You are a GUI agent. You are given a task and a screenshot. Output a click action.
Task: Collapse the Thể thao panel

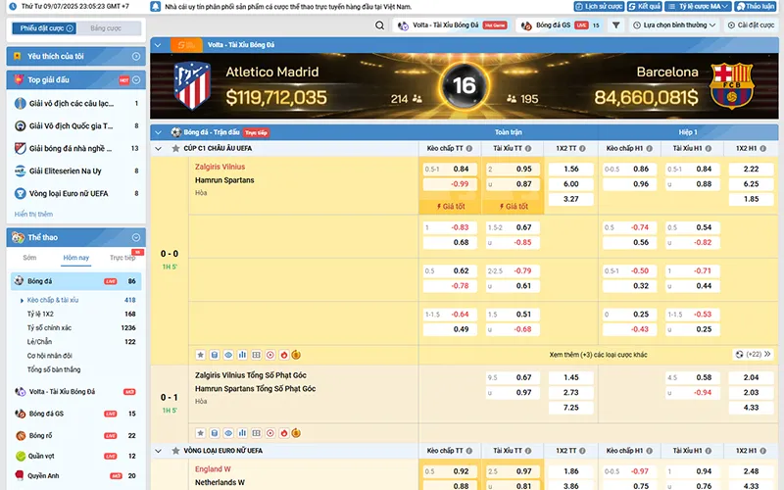coord(136,237)
